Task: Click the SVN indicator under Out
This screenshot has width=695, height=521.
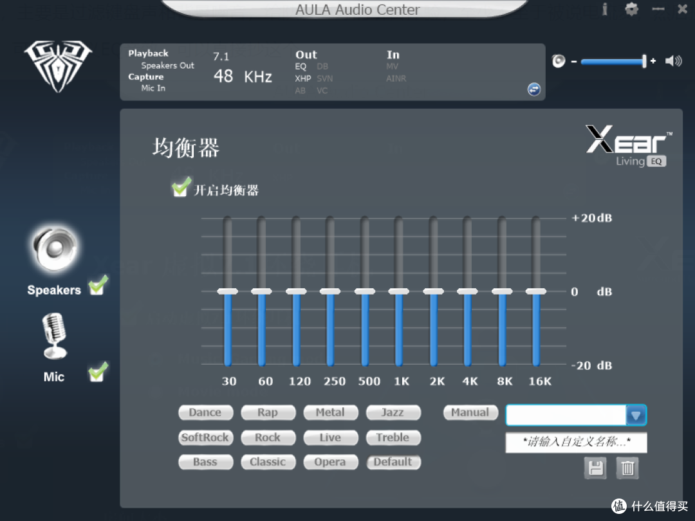Action: [x=324, y=78]
